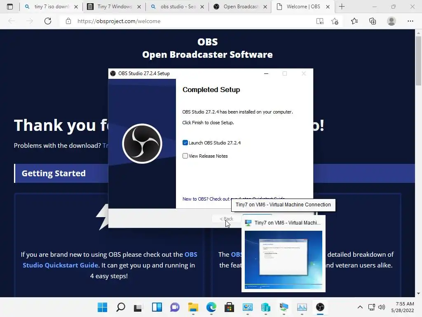The image size is (422, 317).
Task: Click the volume icon in system tray
Action: (382, 307)
